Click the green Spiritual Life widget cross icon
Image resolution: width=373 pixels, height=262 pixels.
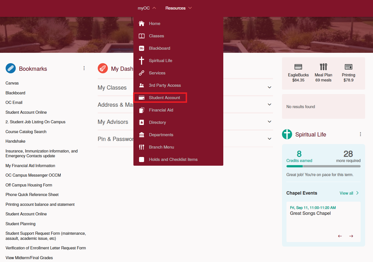pos(287,134)
